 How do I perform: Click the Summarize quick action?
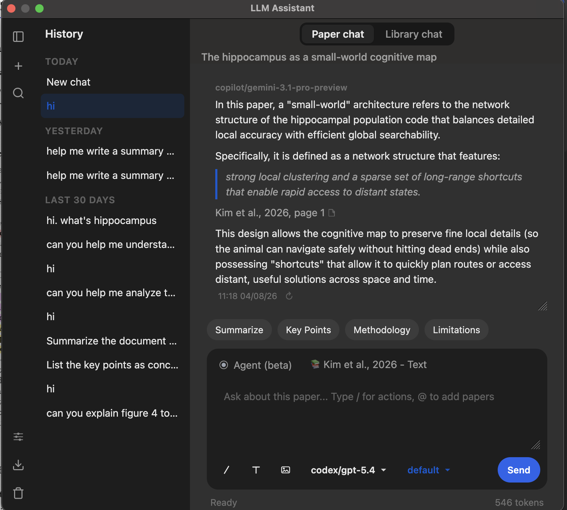click(239, 330)
